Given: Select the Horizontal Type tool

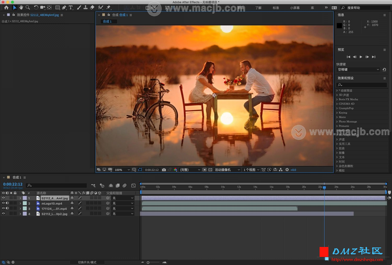Looking at the screenshot, I should point(71,8).
